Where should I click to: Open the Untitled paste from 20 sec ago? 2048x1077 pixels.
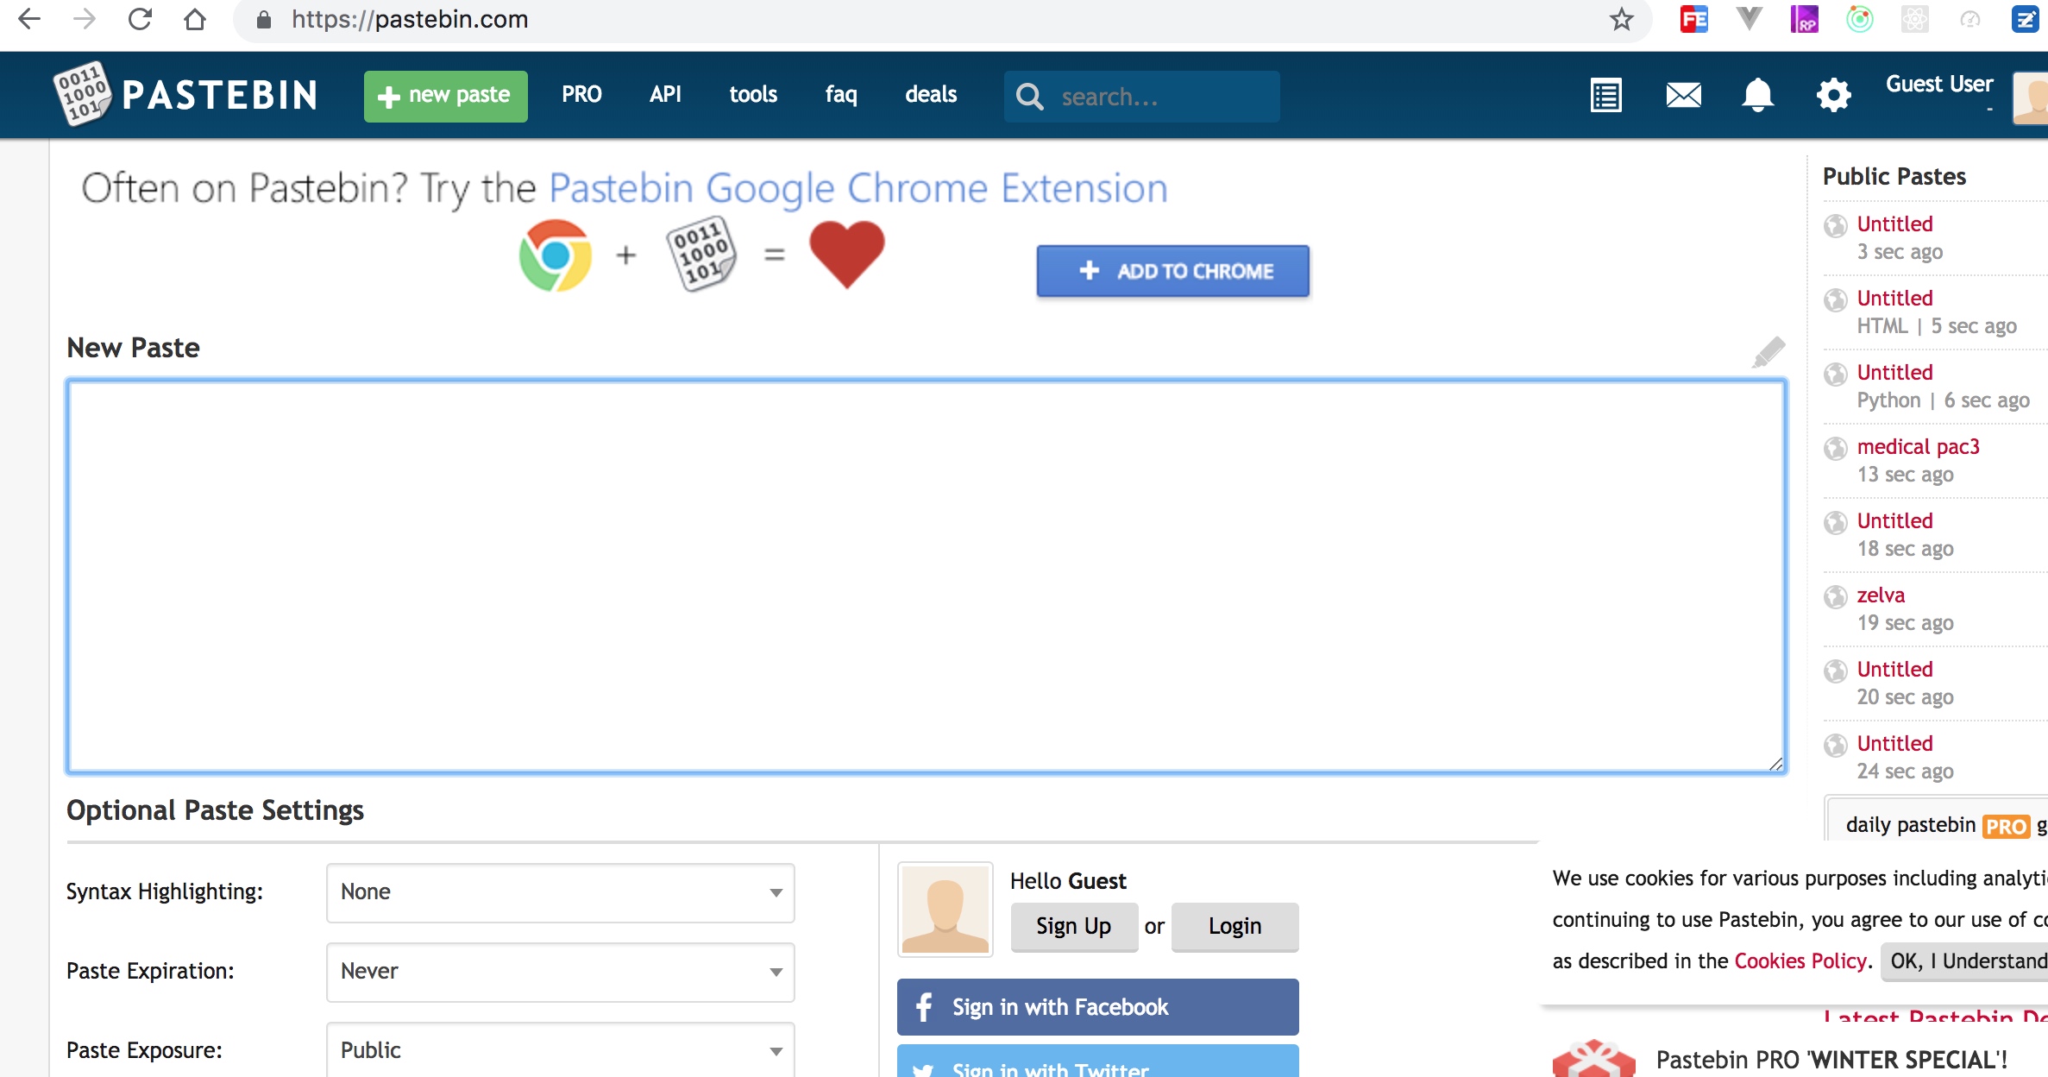point(1894,670)
